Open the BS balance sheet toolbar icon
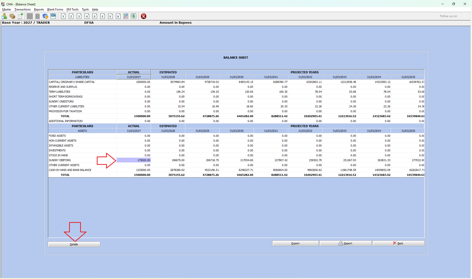The image size is (472, 279). (53, 16)
